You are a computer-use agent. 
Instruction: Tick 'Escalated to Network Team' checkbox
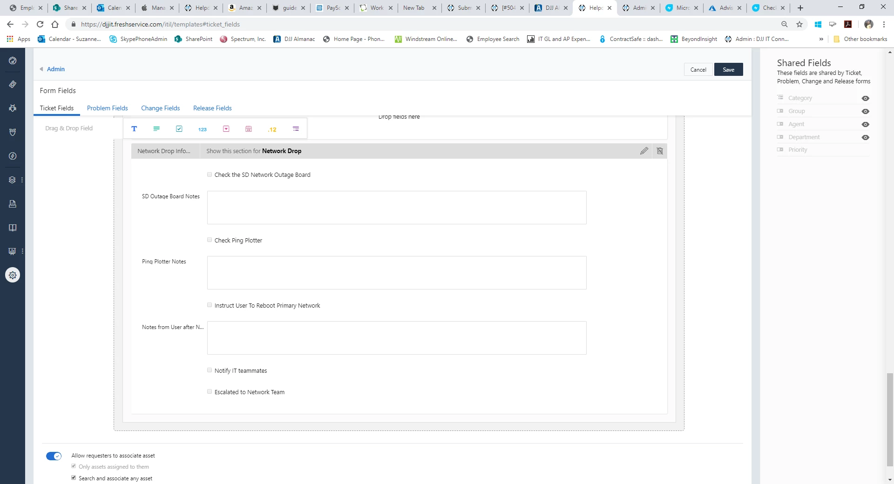click(x=210, y=391)
